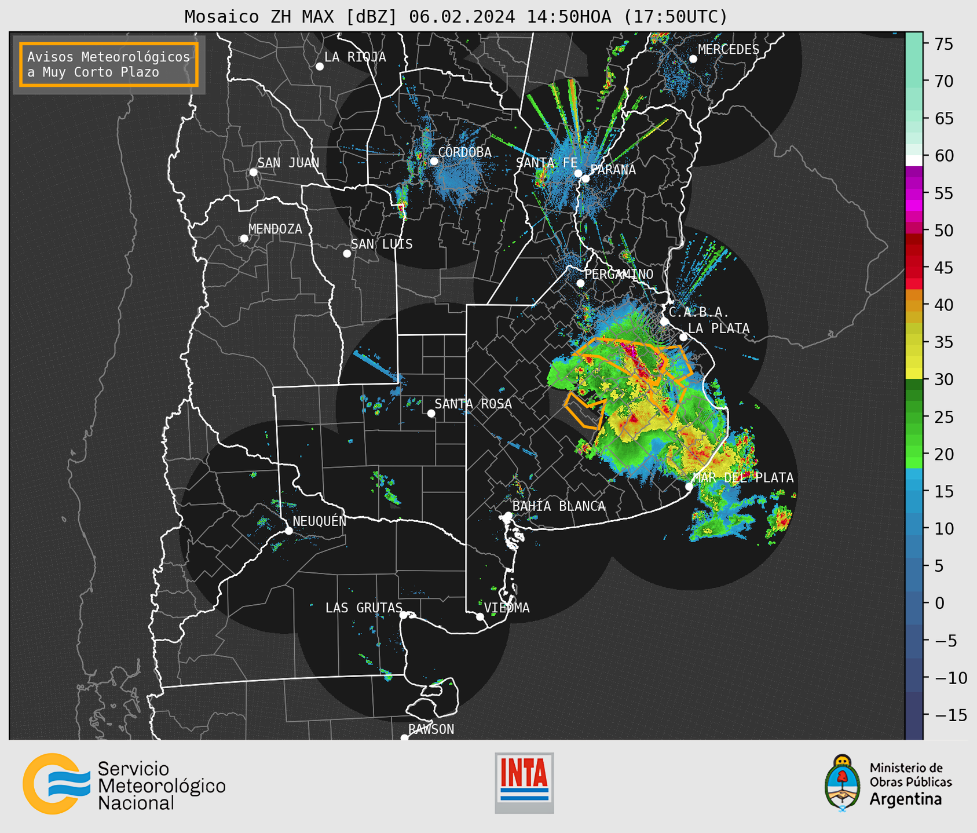Click the MAR DEL PLATA city marker dot
Image resolution: width=977 pixels, height=833 pixels.
click(x=689, y=486)
